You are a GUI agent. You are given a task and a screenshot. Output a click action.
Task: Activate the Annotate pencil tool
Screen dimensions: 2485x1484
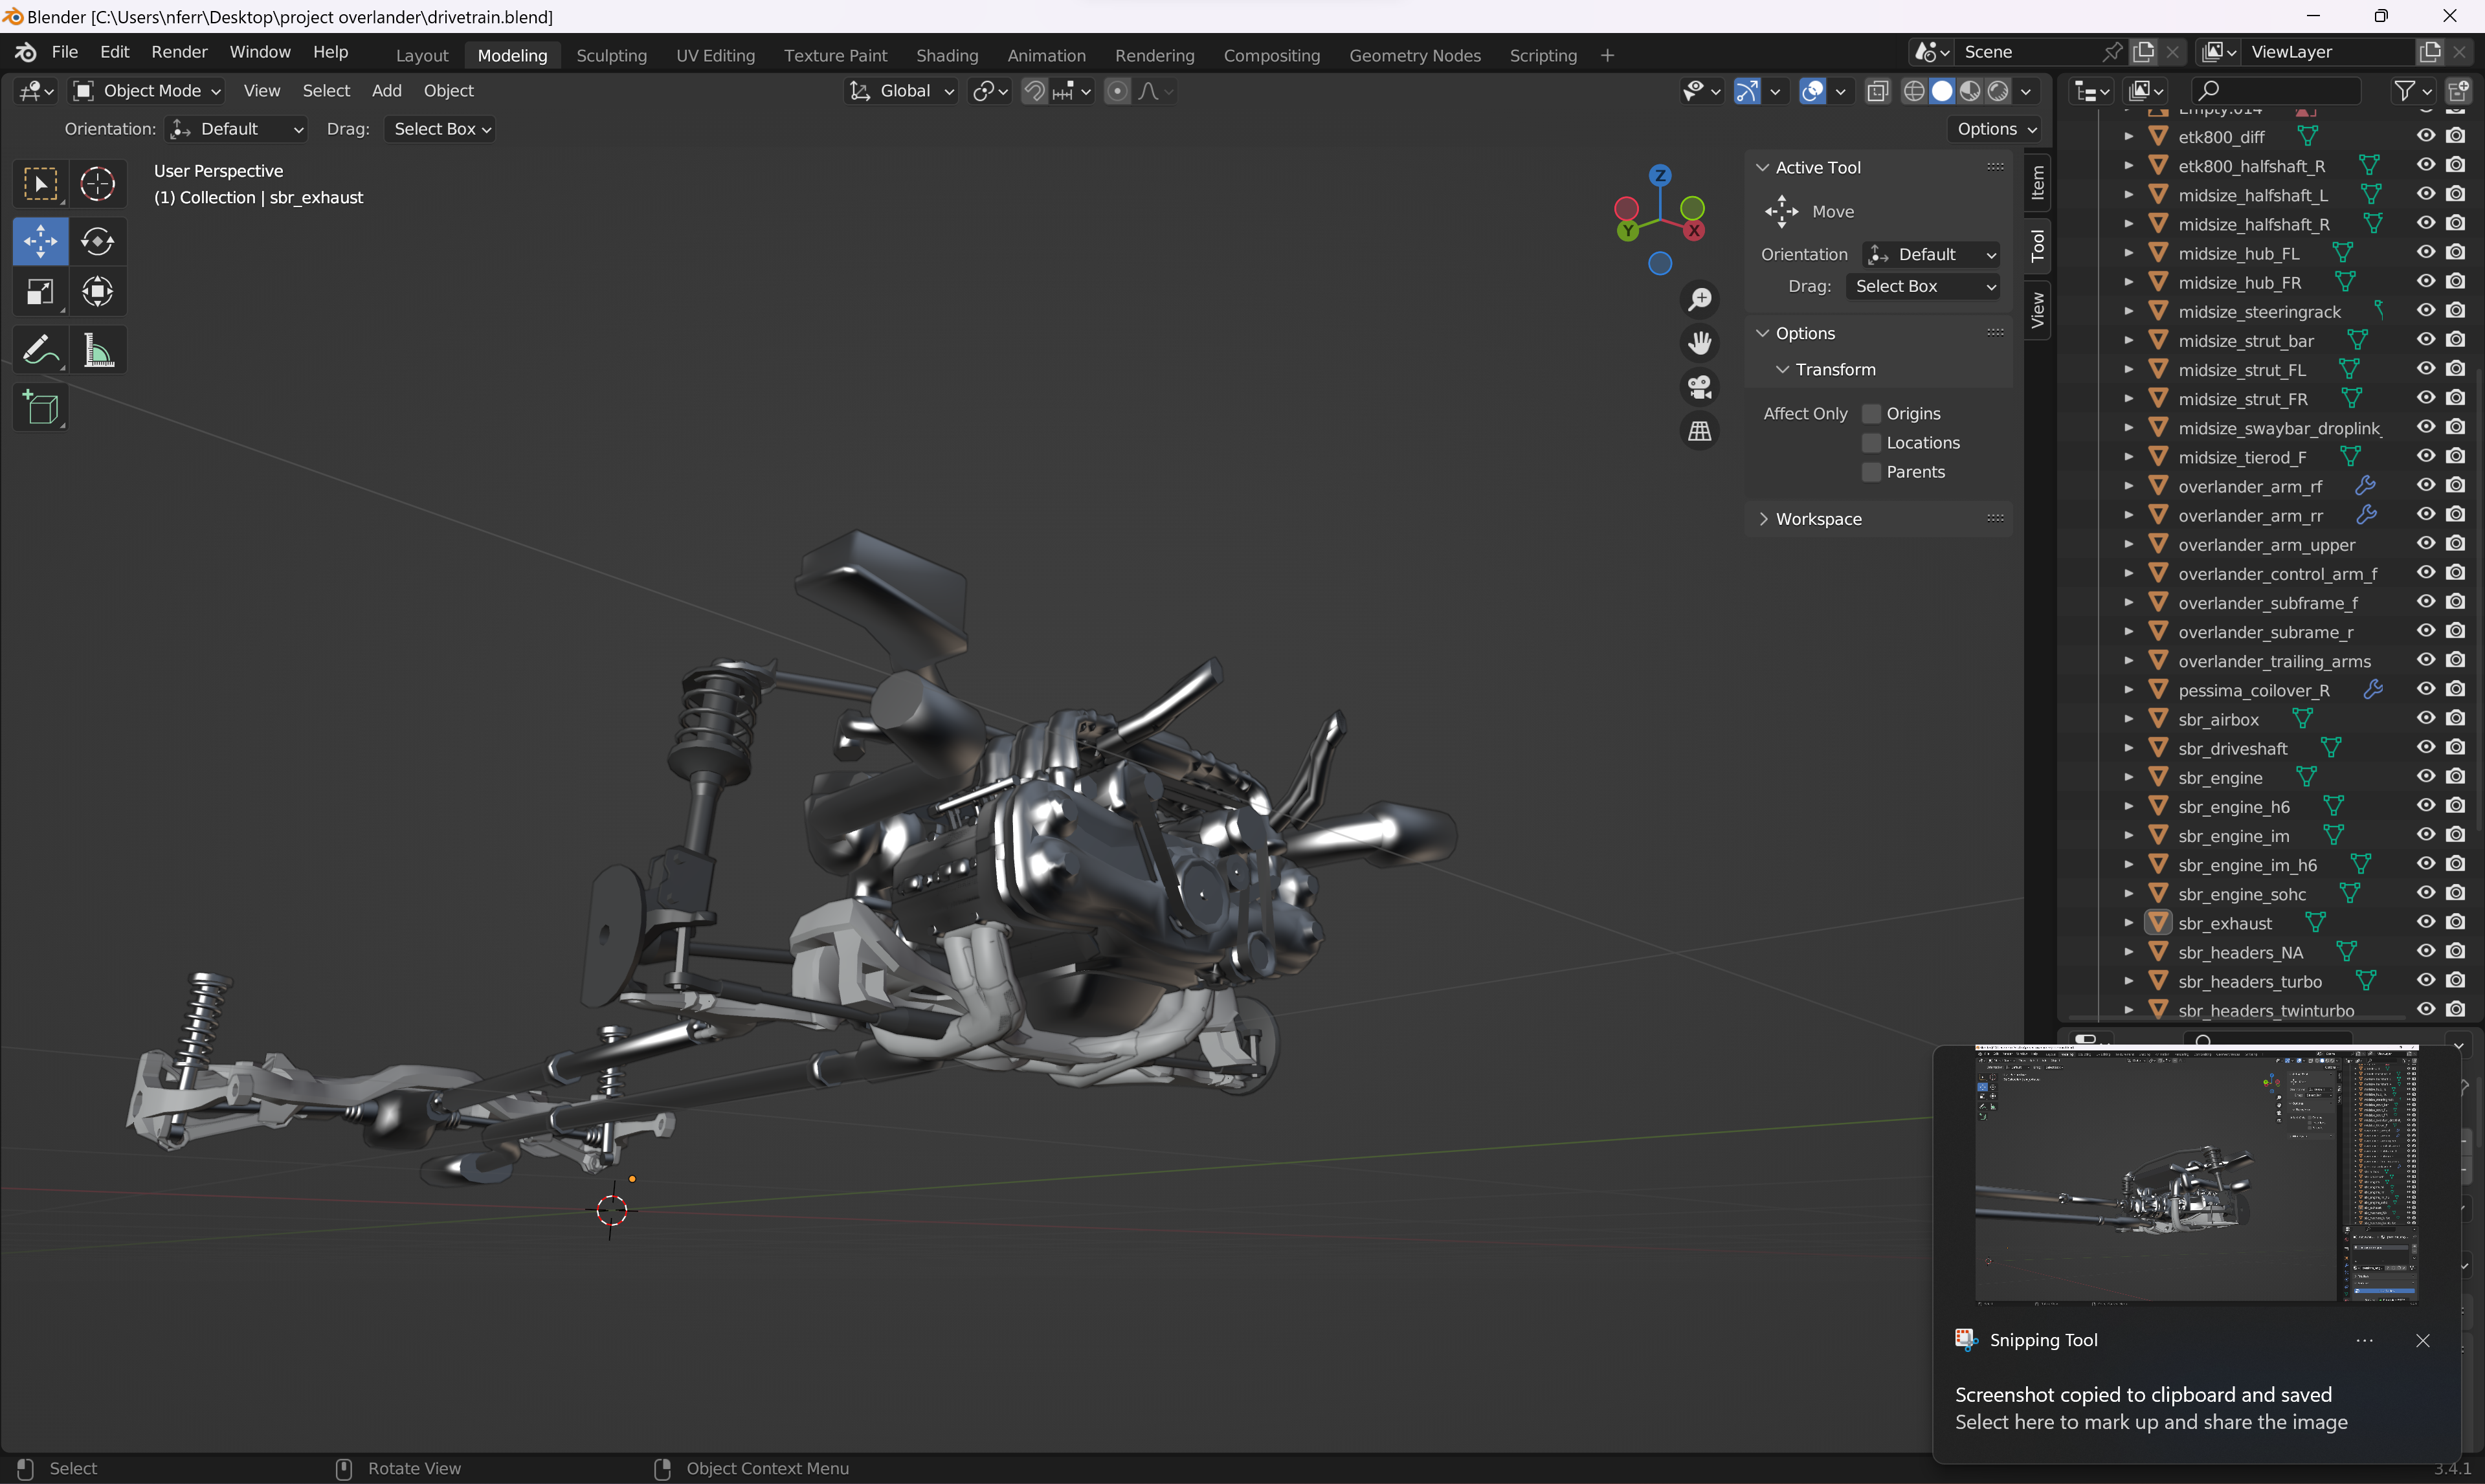tap(40, 350)
